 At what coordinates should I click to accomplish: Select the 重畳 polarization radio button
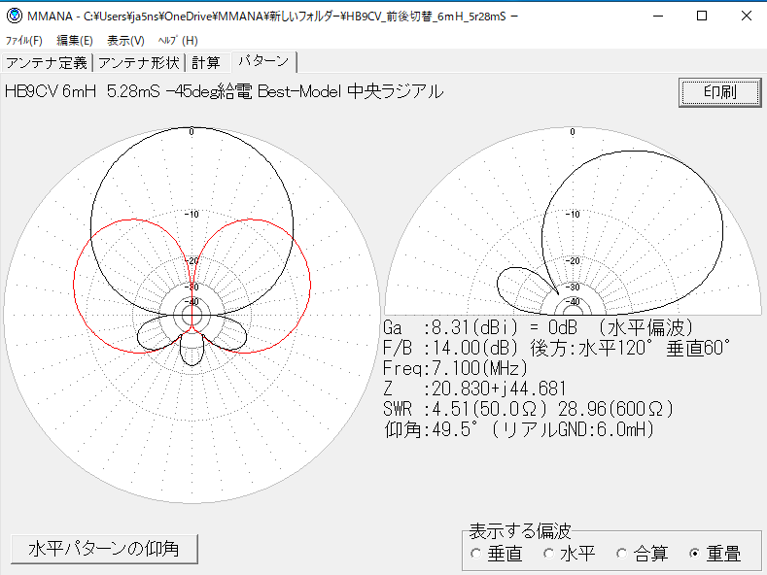click(x=715, y=554)
